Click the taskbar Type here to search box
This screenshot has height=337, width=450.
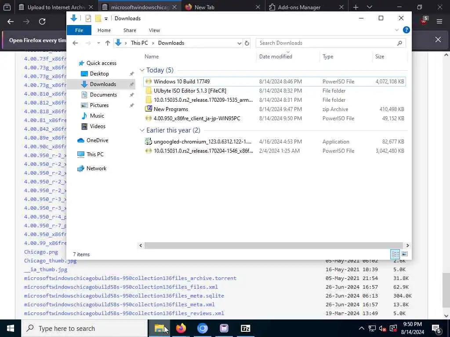pos(84,328)
